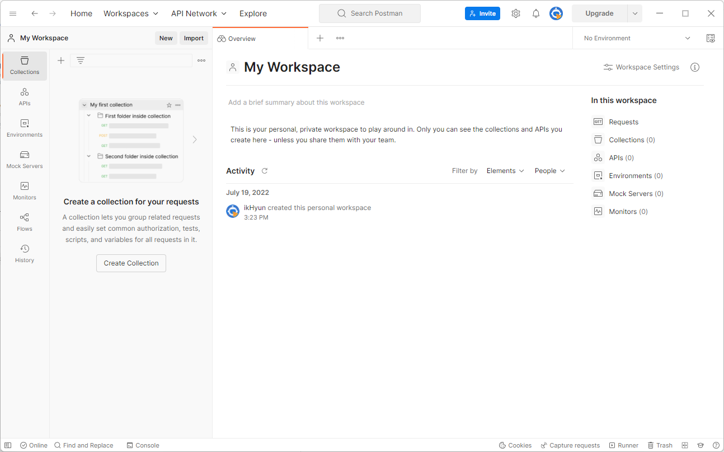
Task: Open the settings gear icon
Action: click(x=516, y=13)
